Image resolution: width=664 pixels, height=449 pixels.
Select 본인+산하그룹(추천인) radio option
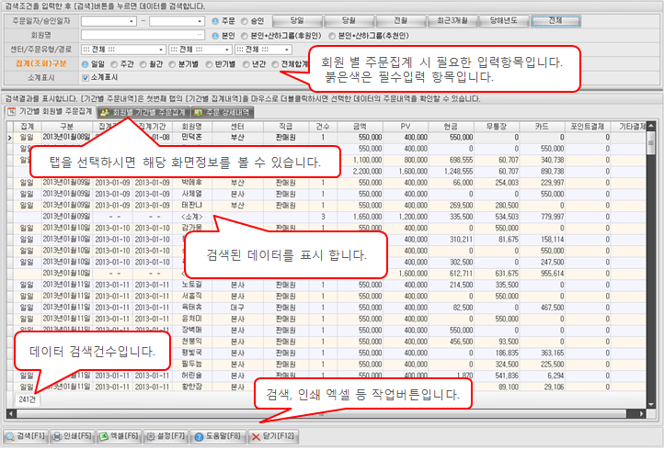(332, 36)
